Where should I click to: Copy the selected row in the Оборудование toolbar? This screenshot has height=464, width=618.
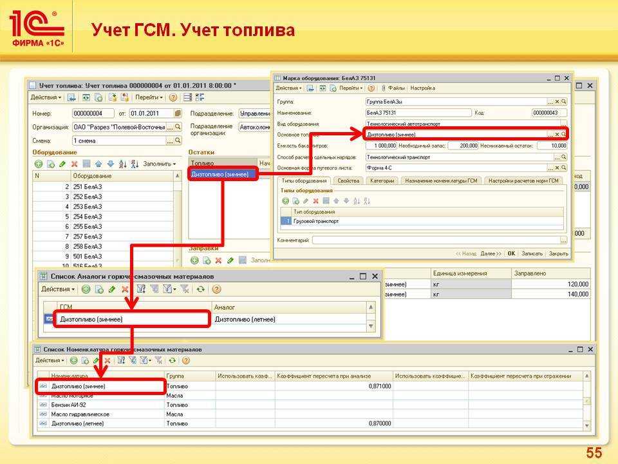pos(50,164)
